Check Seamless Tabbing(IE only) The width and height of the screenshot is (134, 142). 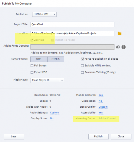click(x=82, y=72)
